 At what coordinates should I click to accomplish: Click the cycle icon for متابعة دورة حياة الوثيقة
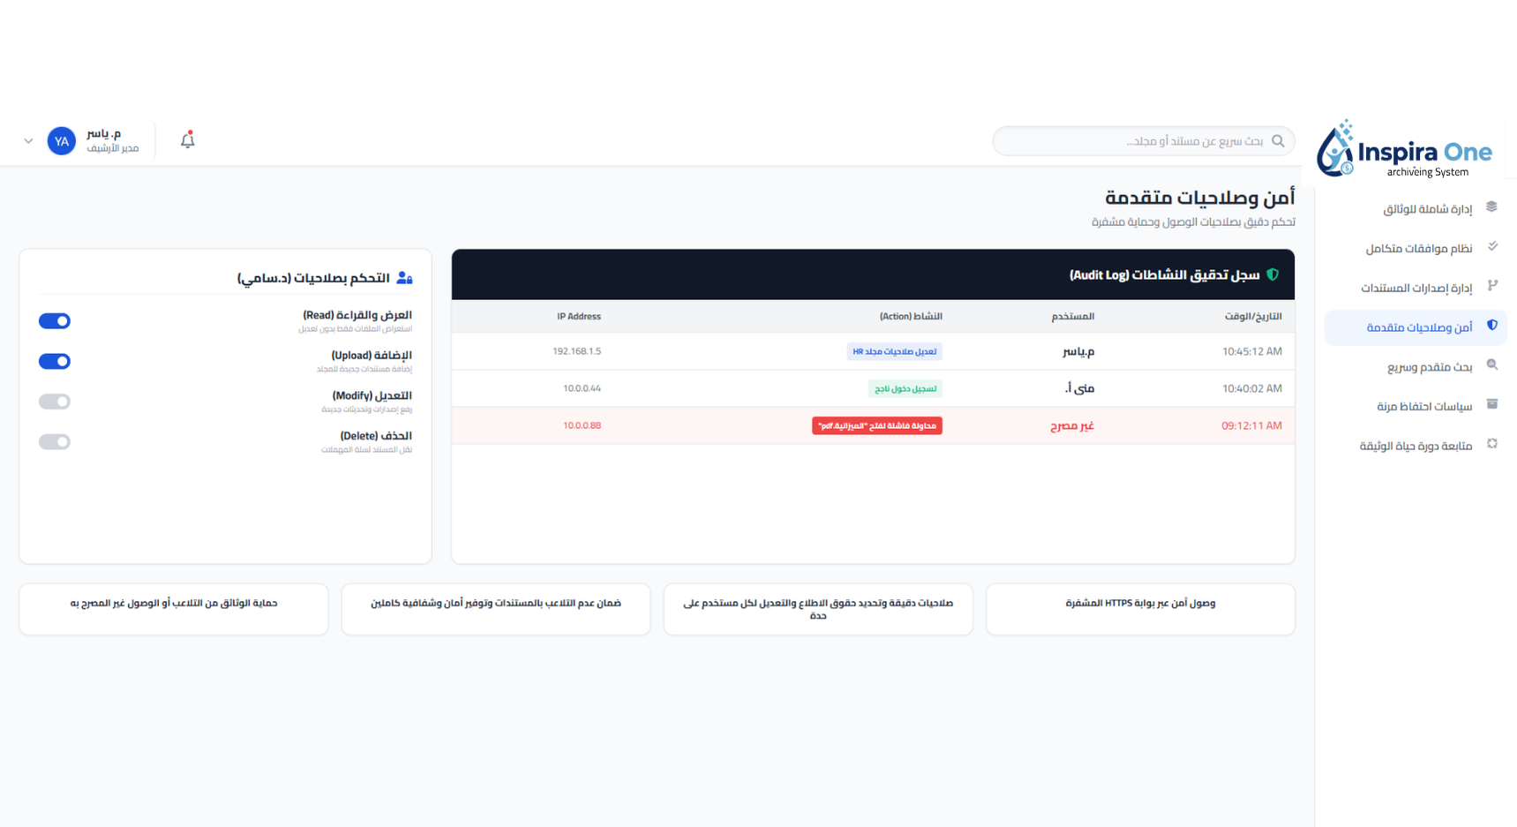point(1492,444)
